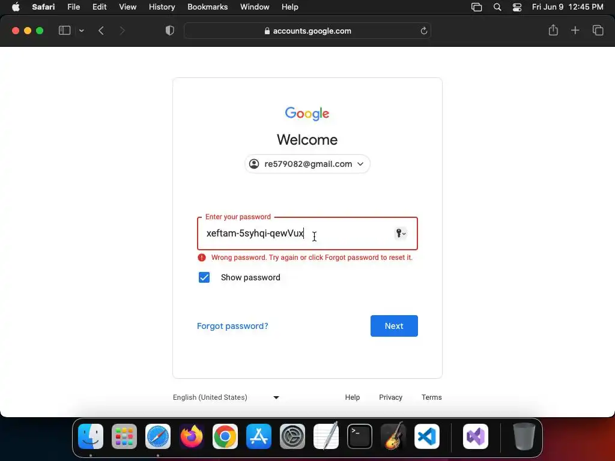Image resolution: width=615 pixels, height=461 pixels.
Task: Open Spotlight search in menu bar
Action: click(x=497, y=7)
